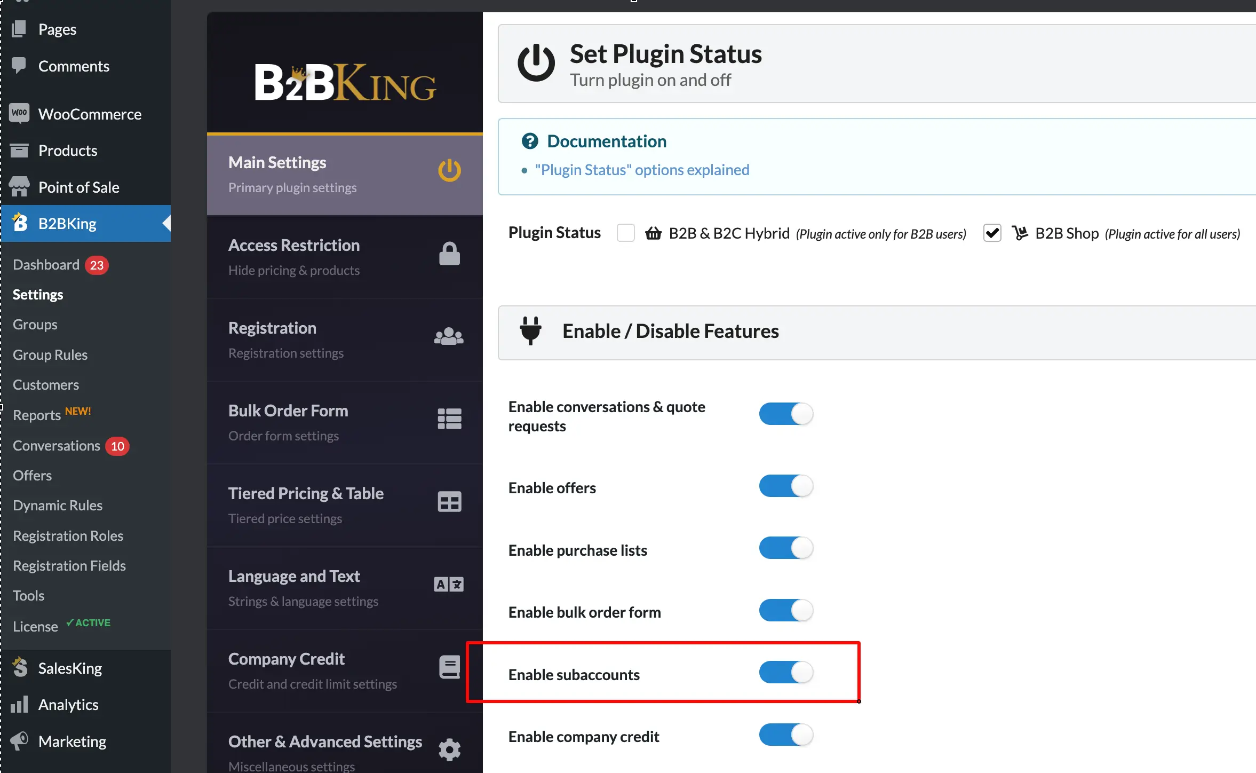
Task: Check the B2B & B2C Hybrid checkbox
Action: click(625, 233)
